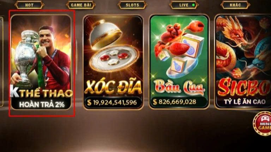Launch the Xóc Đĩa game card
271x152 pixels.
click(x=113, y=62)
